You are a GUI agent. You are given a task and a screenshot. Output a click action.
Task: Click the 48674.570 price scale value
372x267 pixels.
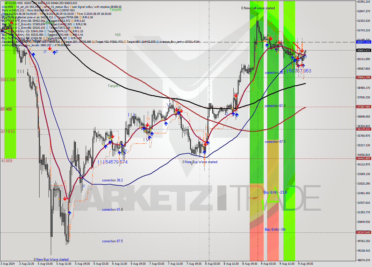[364, 260]
